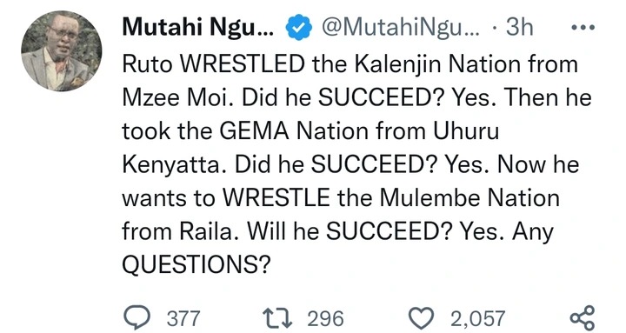View the 296 retweets count
Screen dimensions: 626x333
(325, 318)
